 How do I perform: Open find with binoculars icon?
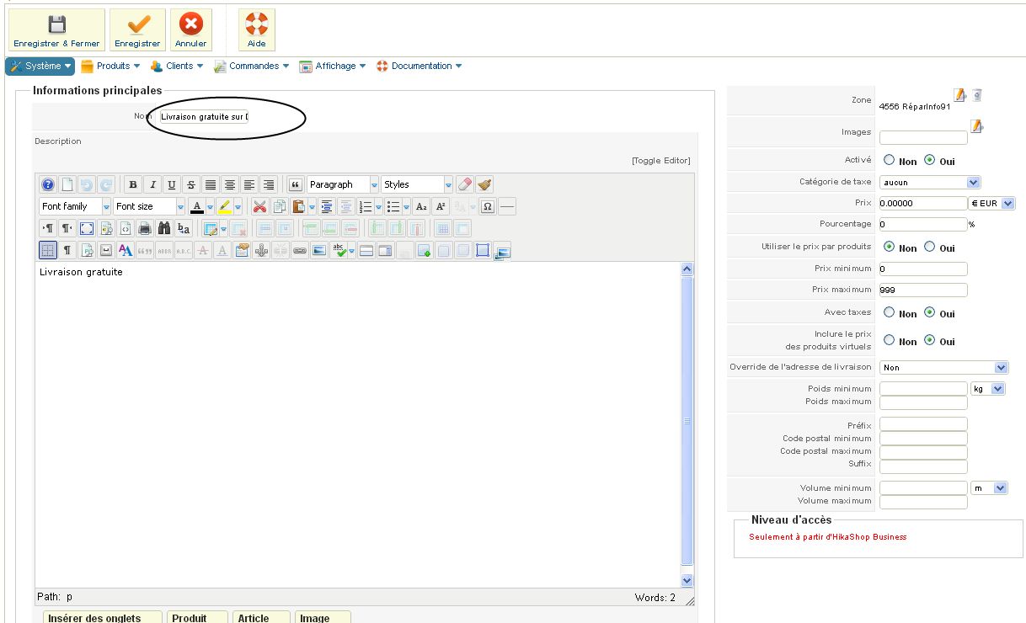click(164, 228)
